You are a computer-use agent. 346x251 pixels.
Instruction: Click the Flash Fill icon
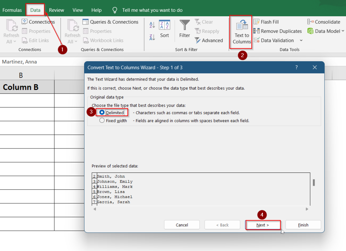click(256, 22)
